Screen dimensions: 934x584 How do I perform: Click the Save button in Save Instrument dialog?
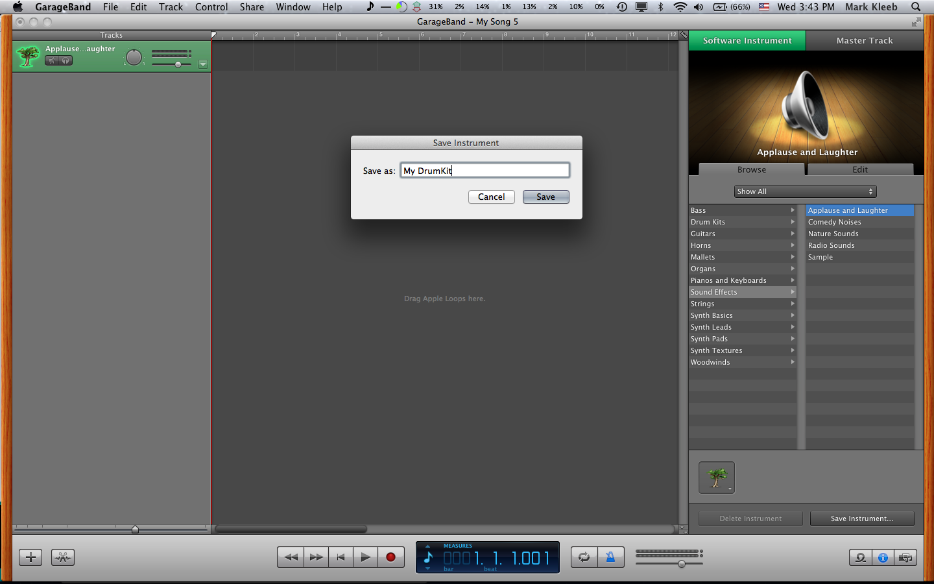click(x=545, y=197)
